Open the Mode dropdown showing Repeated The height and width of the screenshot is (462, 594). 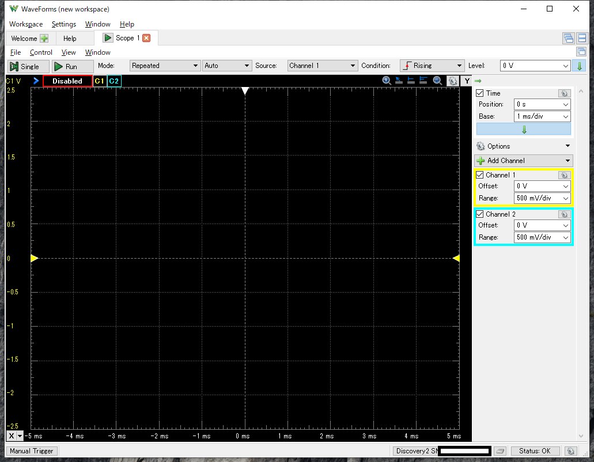point(165,66)
